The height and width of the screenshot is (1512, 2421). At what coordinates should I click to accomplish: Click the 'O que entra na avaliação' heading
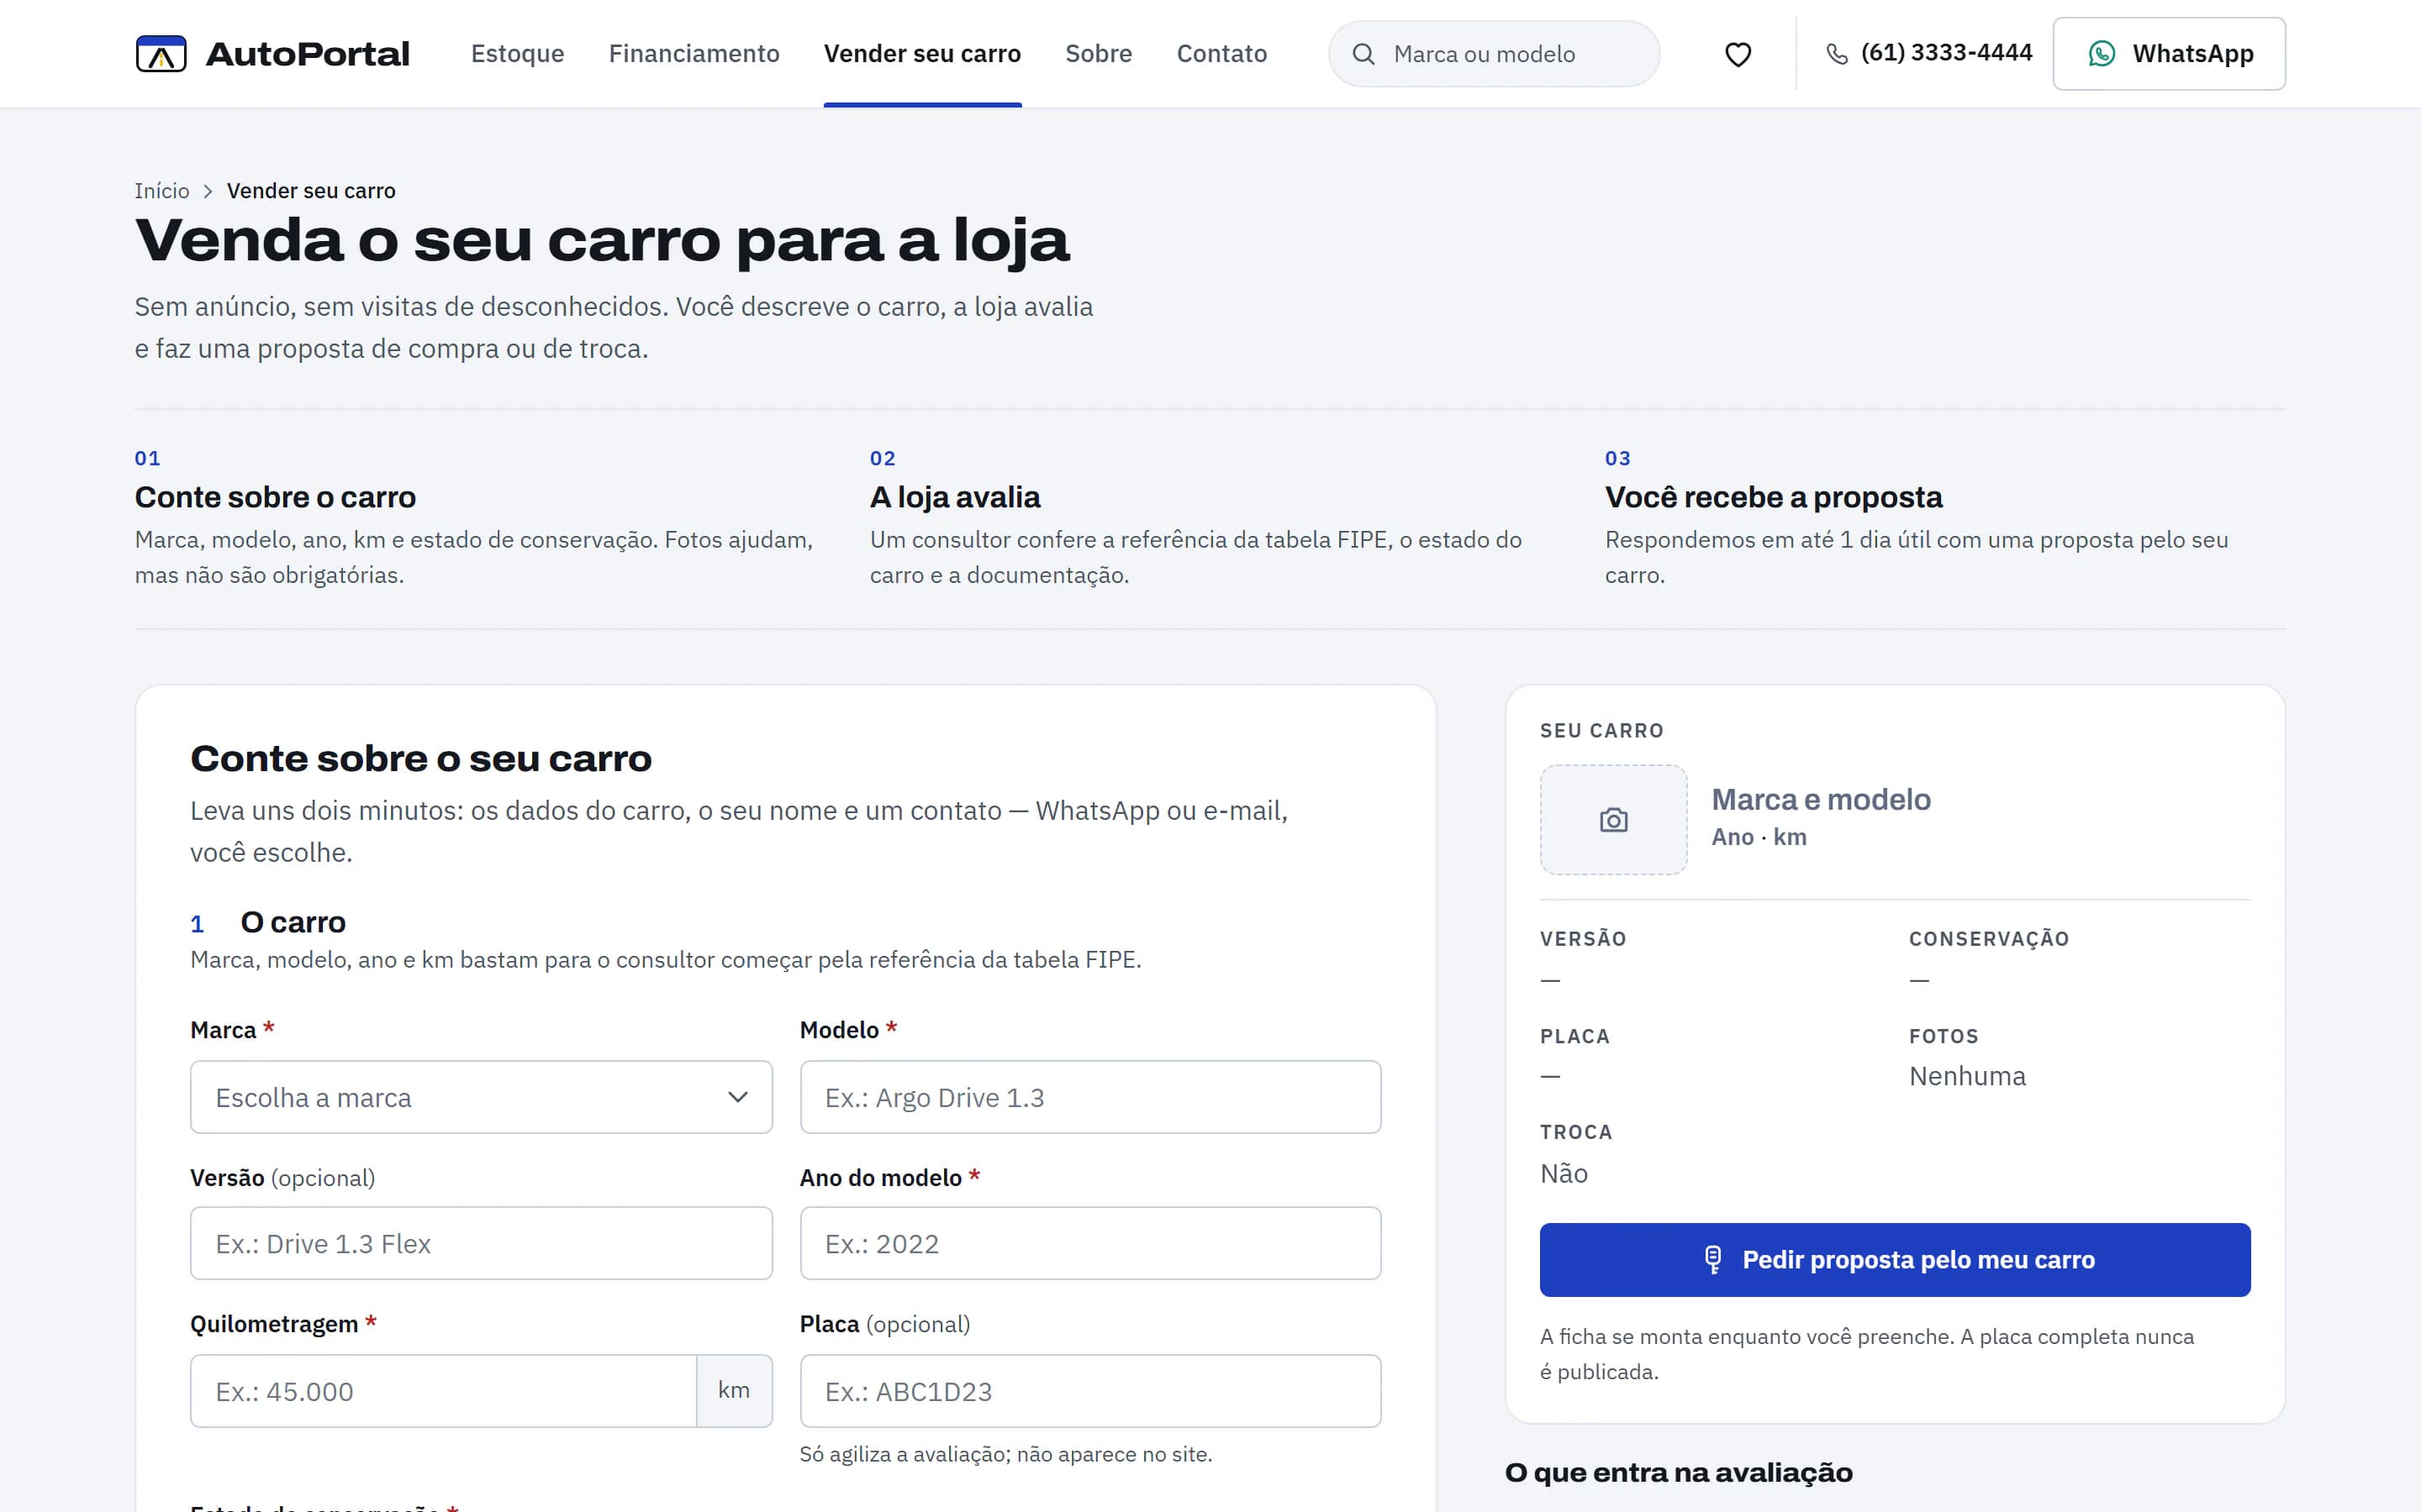tap(1679, 1473)
